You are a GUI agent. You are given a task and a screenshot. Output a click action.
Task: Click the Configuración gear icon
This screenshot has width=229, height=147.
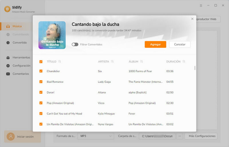8,66
